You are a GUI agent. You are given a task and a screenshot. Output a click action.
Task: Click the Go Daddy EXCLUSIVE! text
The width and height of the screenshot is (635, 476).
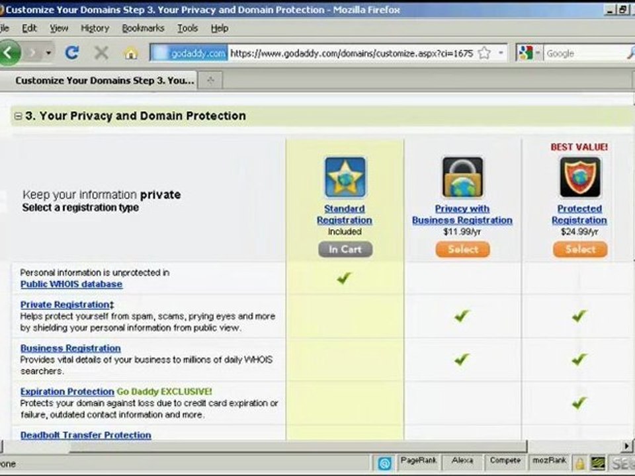point(165,392)
